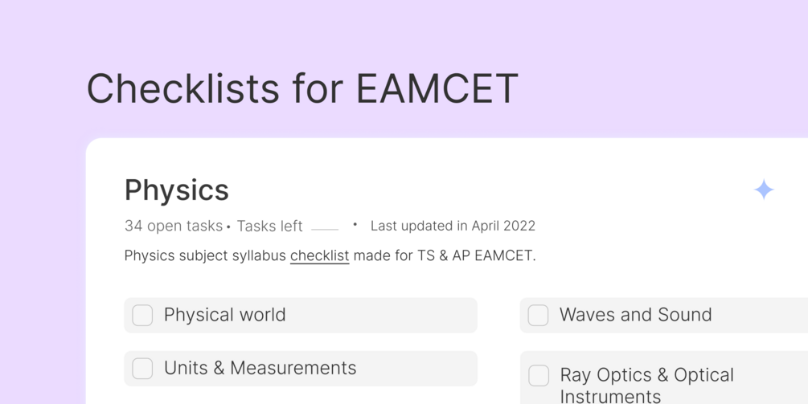808x404 pixels.
Task: Click the TS & AP EAMCET description text
Action: pos(474,256)
